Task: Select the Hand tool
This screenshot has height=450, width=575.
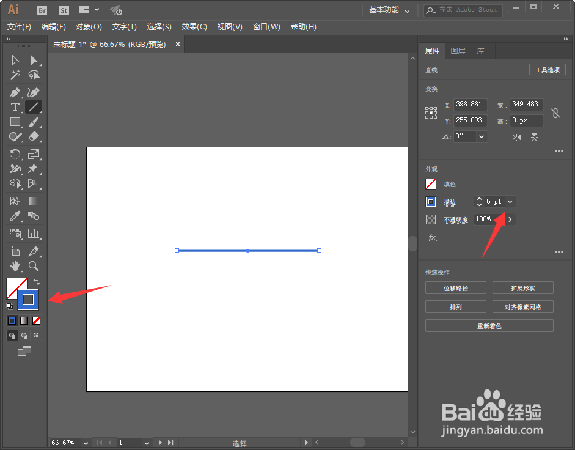Action: (x=15, y=266)
